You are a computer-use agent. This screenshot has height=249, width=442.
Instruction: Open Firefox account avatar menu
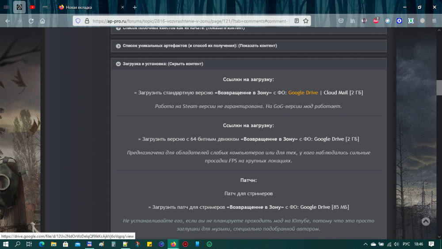pos(364,21)
